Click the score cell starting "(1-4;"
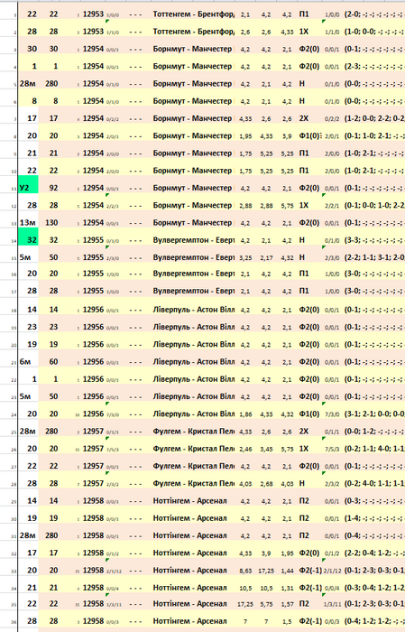 (374, 518)
